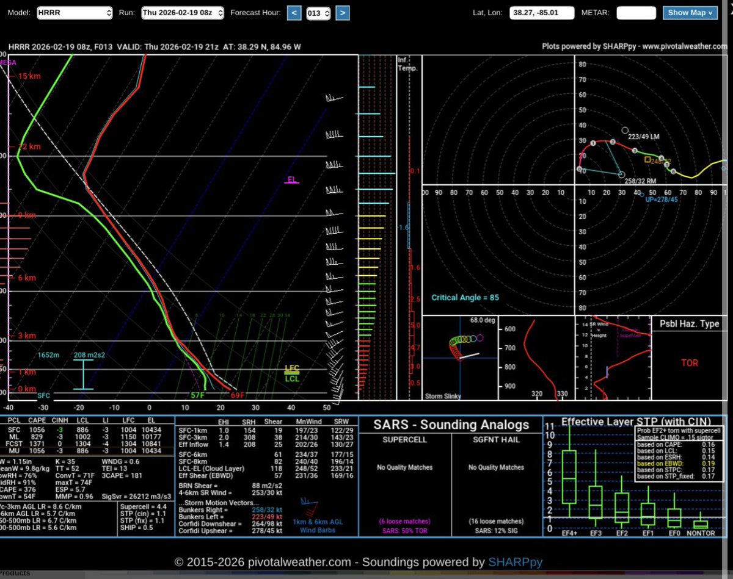This screenshot has height=579, width=733.
Task: Click the NONTOR box plot label
Action: point(701,533)
